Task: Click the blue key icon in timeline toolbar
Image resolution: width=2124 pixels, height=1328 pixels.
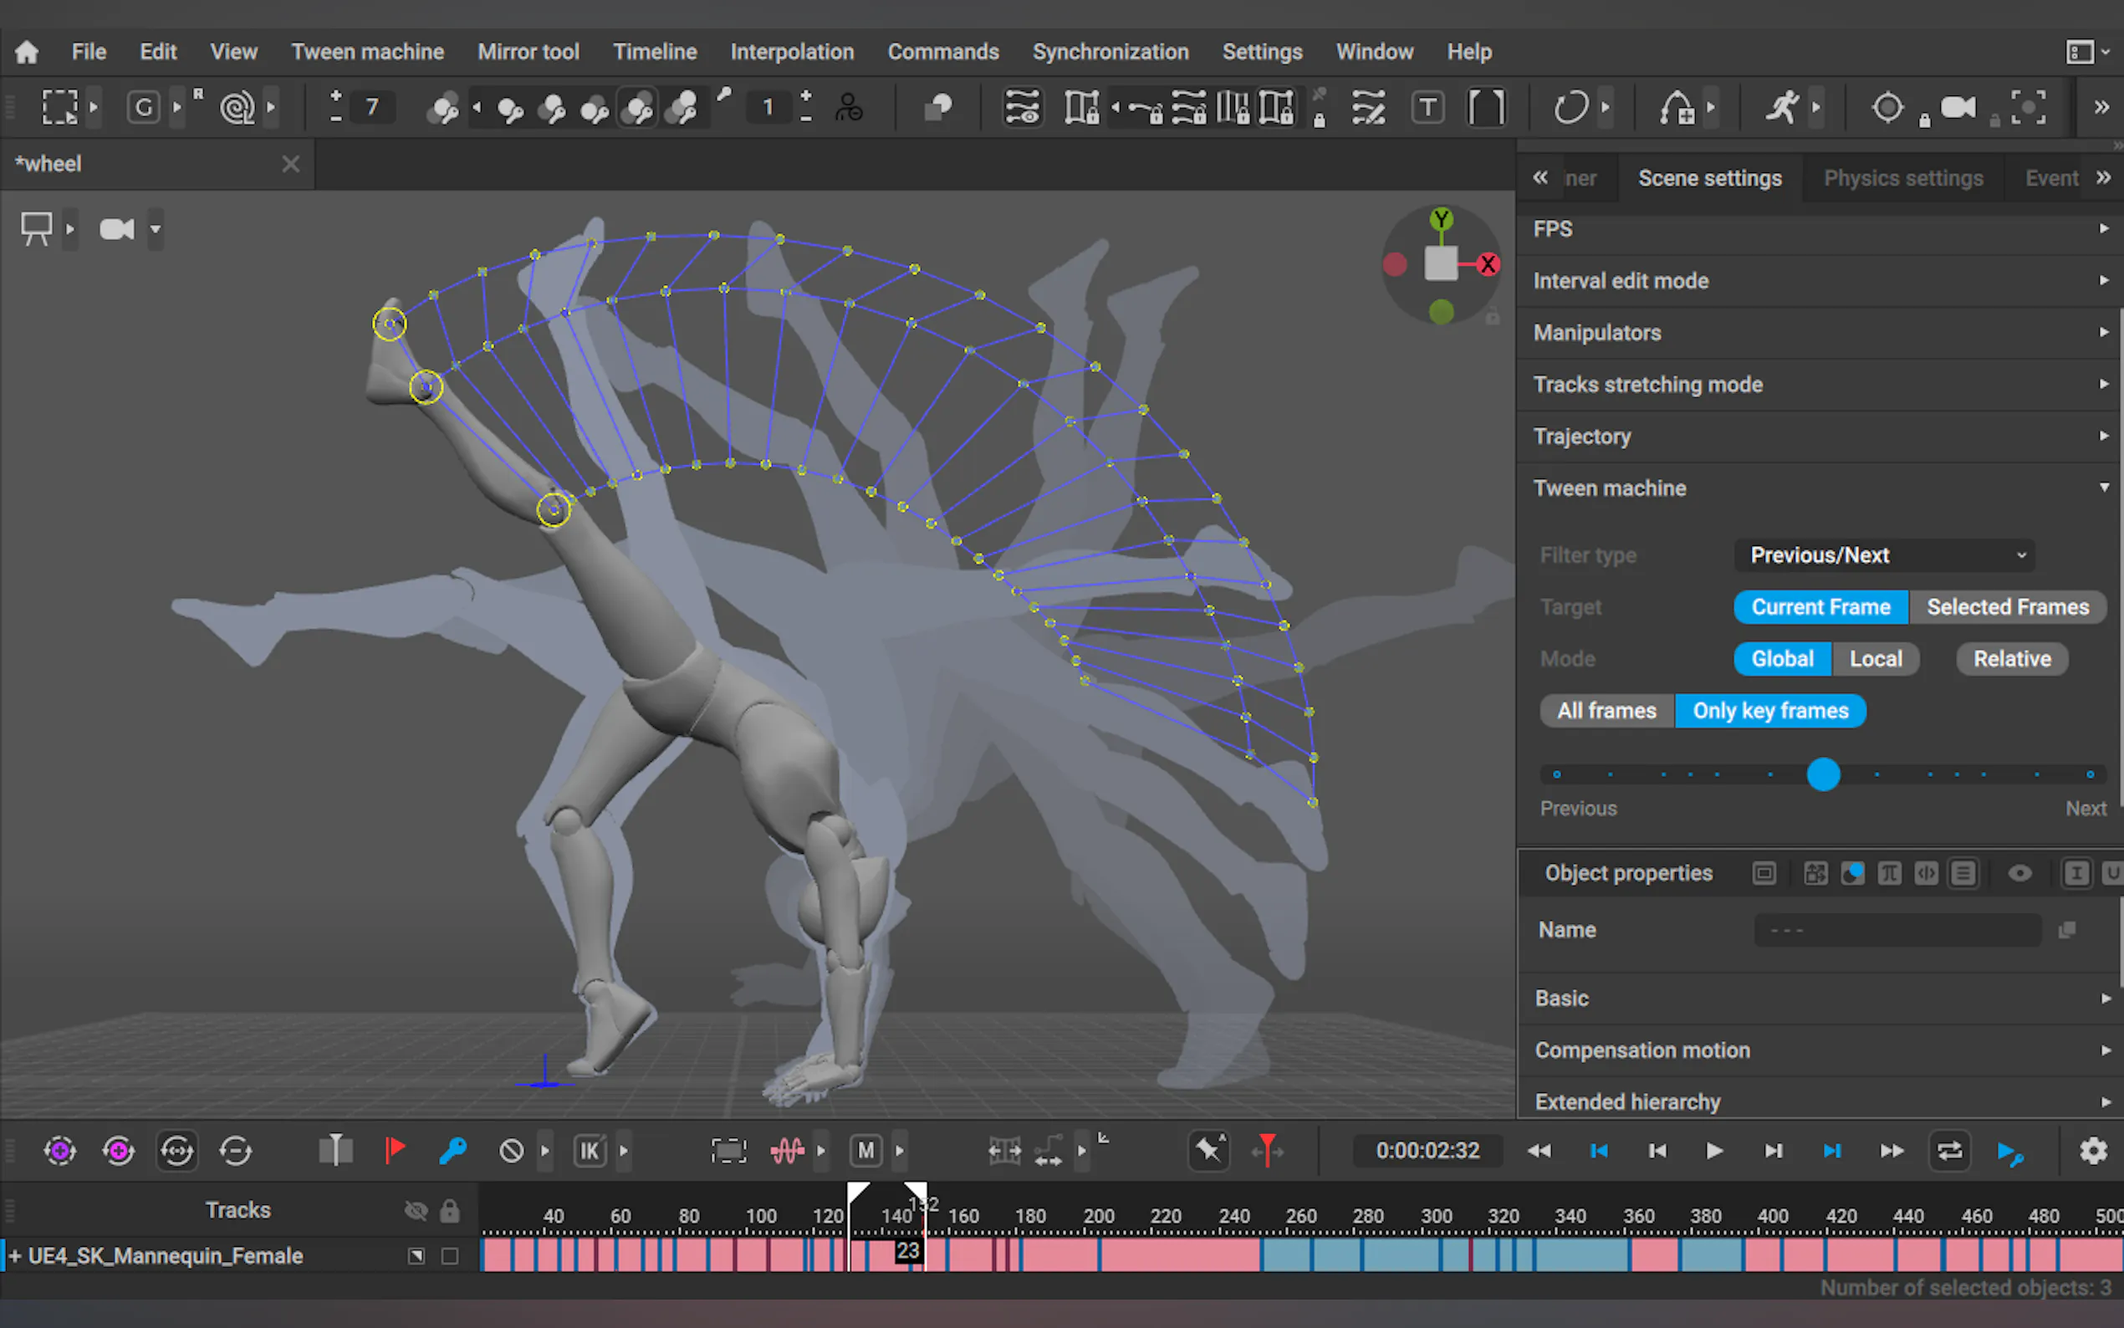Action: click(x=452, y=1150)
